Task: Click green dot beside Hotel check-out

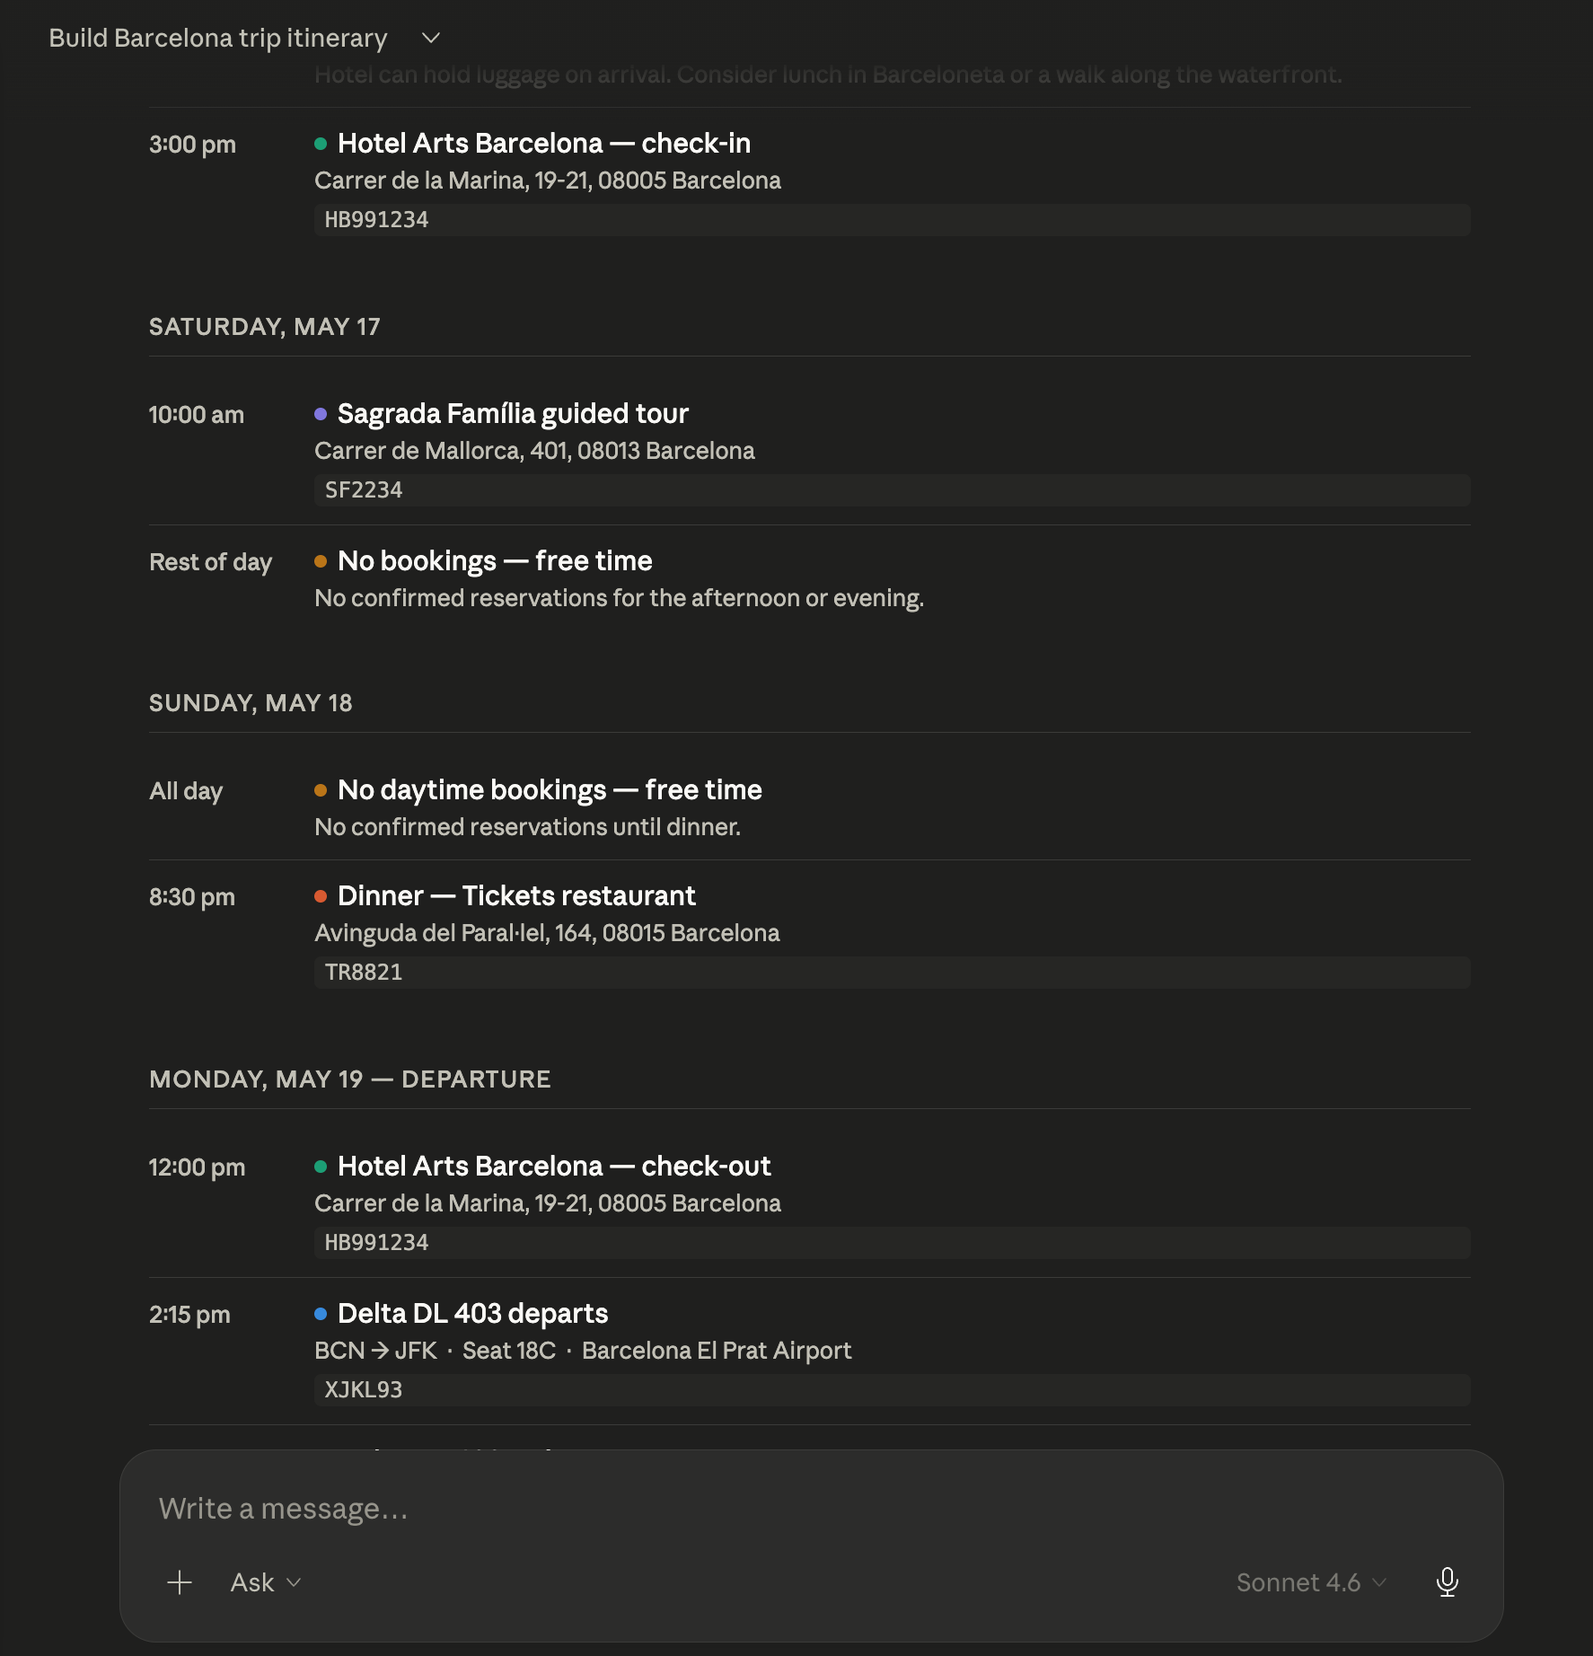Action: [321, 1167]
